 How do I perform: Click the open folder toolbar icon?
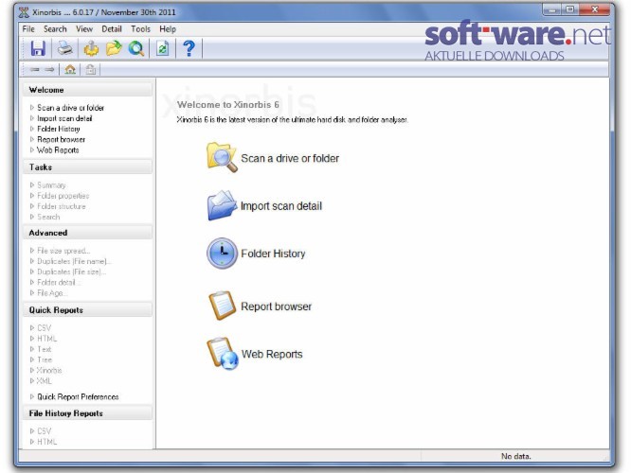coord(114,48)
